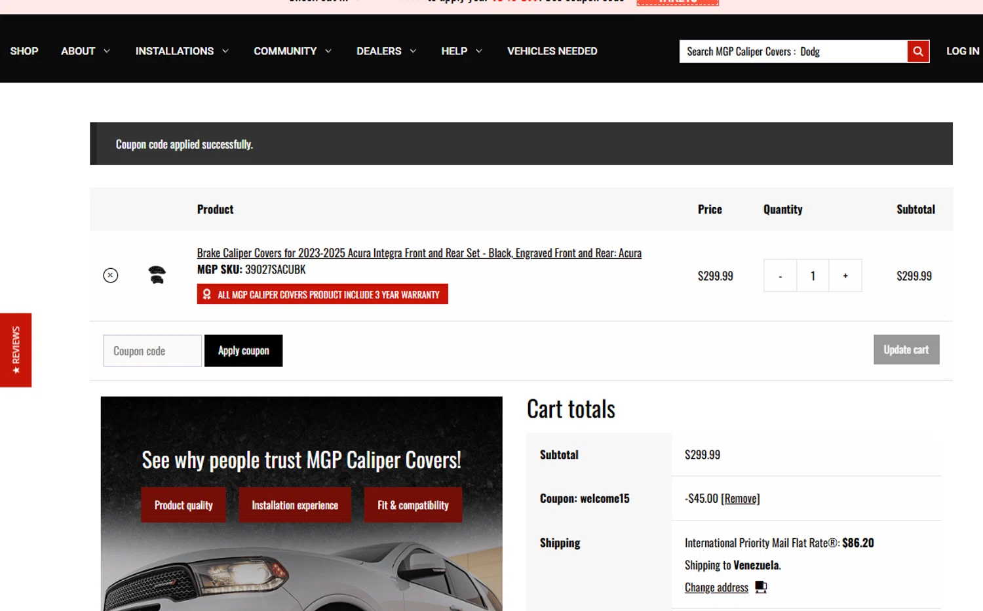The width and height of the screenshot is (983, 611).
Task: Open the About menu item
Action: click(x=78, y=51)
